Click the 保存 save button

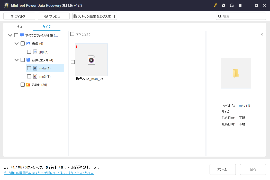[253, 169]
